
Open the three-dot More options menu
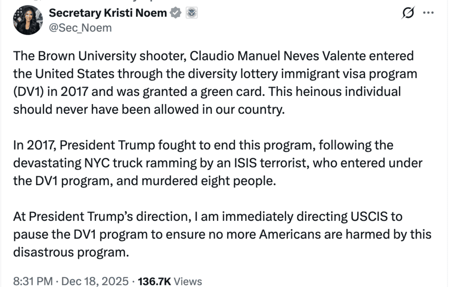pyautogui.click(x=428, y=13)
